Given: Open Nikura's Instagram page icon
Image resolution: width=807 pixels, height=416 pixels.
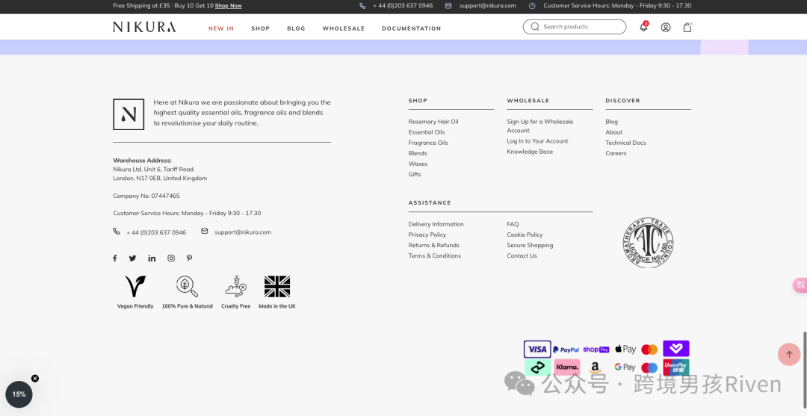Looking at the screenshot, I should (171, 258).
